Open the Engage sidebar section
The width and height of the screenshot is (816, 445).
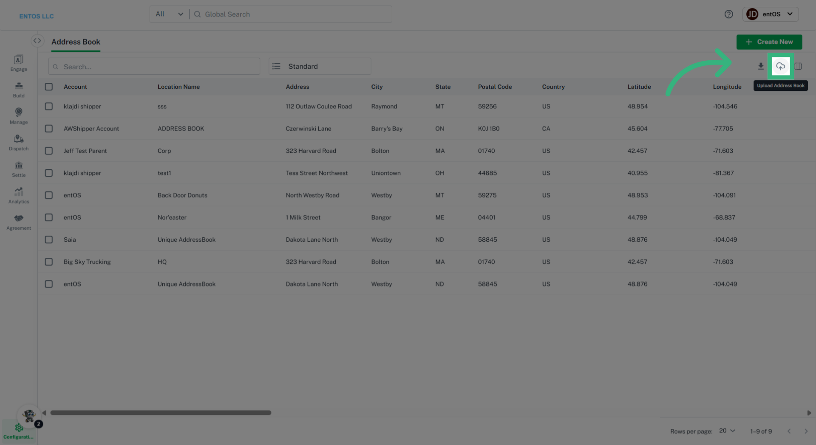click(19, 63)
